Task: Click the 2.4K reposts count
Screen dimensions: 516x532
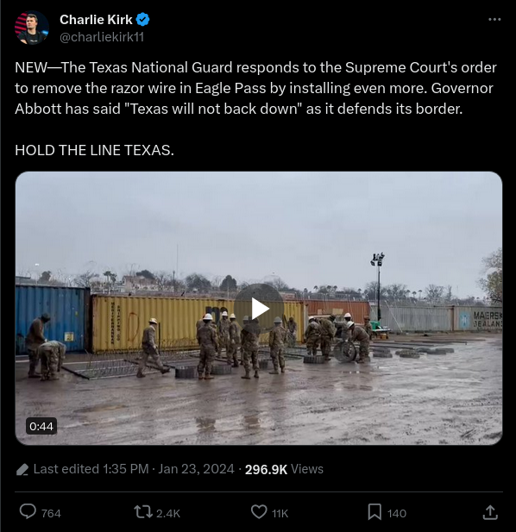Action: tap(168, 513)
